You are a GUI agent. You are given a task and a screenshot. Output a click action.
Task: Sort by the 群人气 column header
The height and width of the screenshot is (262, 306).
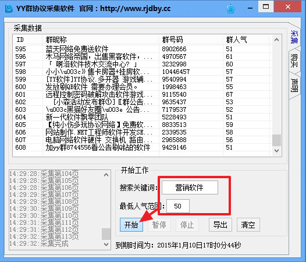pos(246,40)
